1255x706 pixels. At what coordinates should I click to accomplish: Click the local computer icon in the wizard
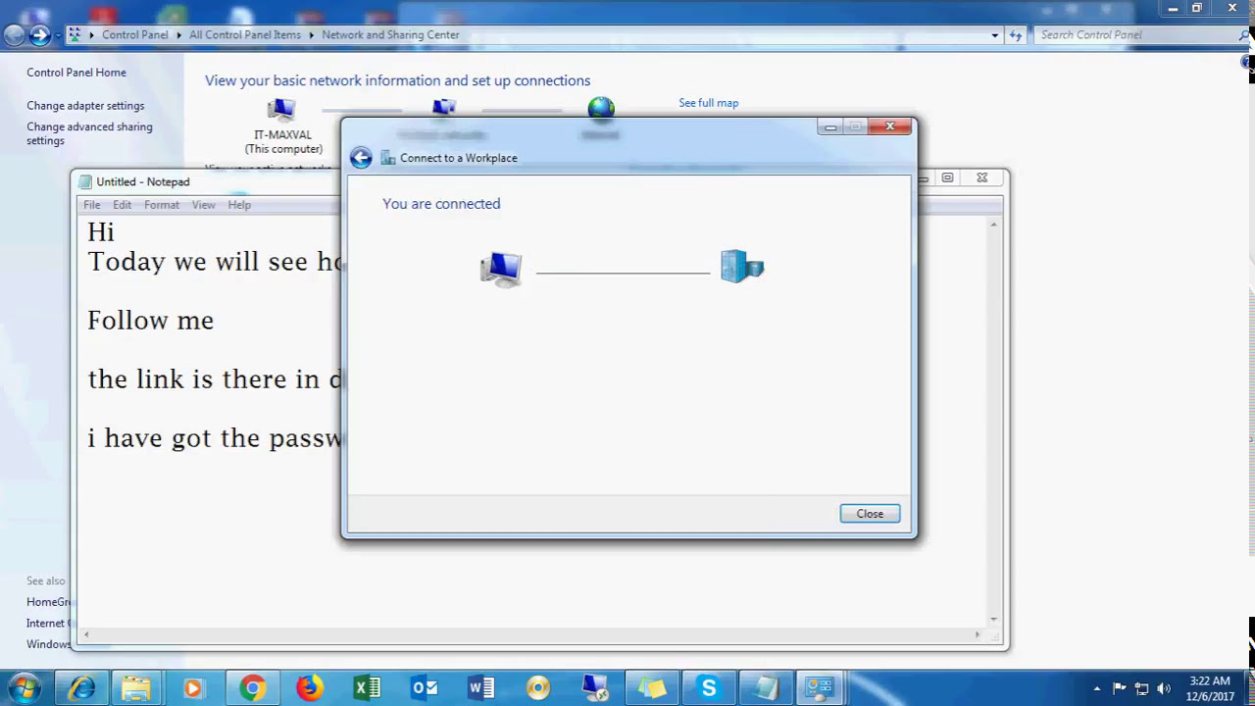501,269
